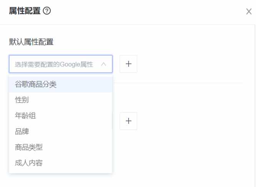Select the 品牌 attribute option
The height and width of the screenshot is (187, 256).
pyautogui.click(x=22, y=131)
